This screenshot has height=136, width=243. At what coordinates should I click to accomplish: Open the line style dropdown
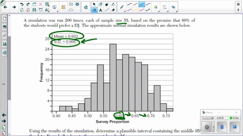pos(165,7)
